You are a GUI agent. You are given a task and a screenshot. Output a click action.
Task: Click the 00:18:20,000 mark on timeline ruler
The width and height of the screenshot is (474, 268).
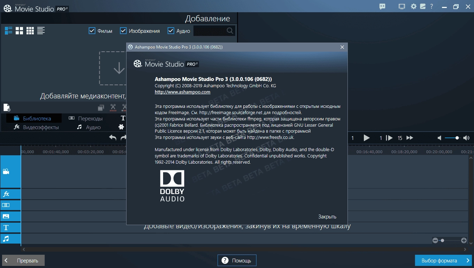coord(404,152)
